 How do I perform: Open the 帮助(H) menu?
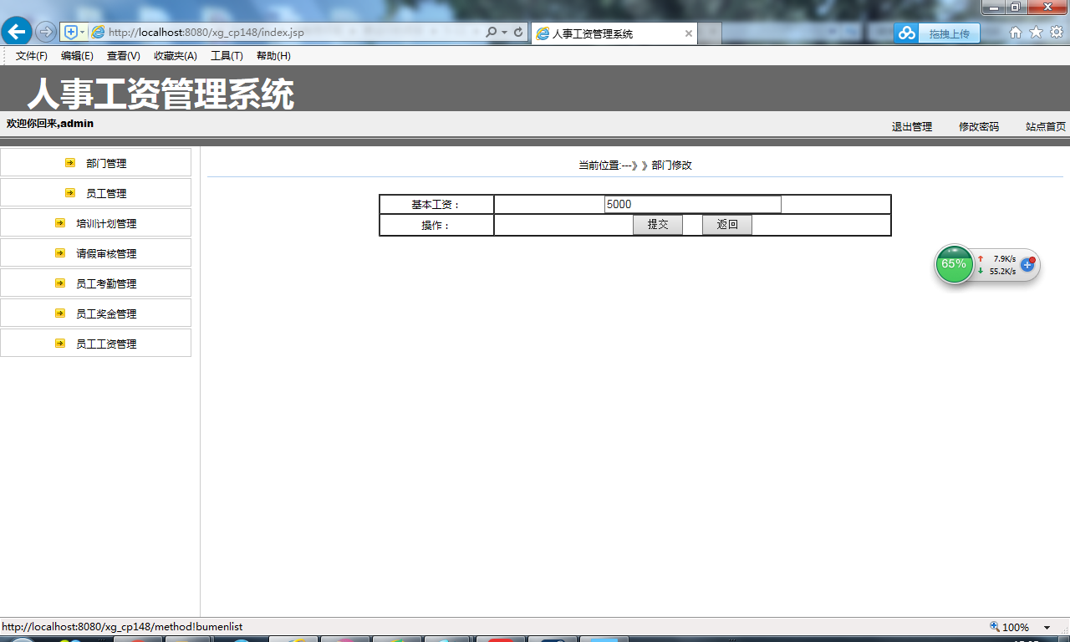point(273,56)
